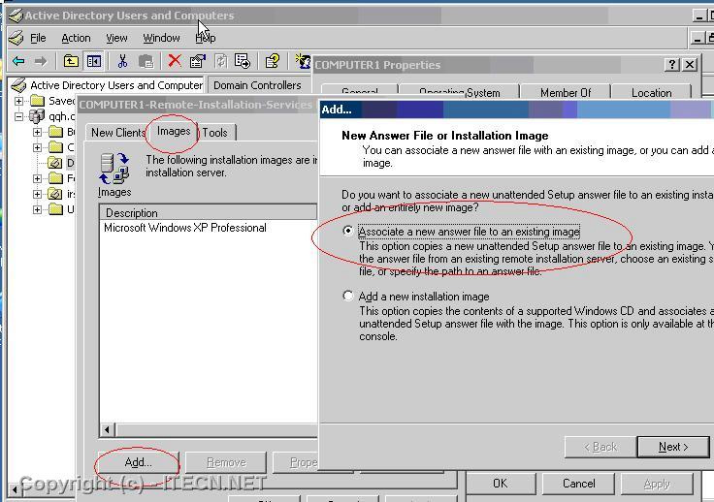The height and width of the screenshot is (502, 714).
Task: Click the Back arrow toolbar icon
Action: tap(17, 61)
